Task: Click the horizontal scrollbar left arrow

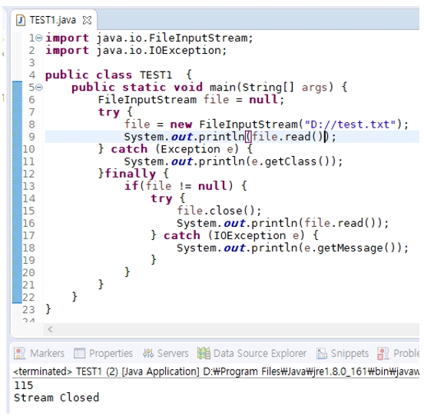Action: point(50,329)
